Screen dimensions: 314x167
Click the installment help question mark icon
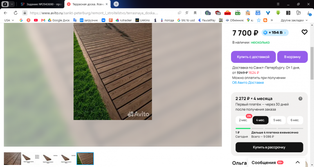300,98
